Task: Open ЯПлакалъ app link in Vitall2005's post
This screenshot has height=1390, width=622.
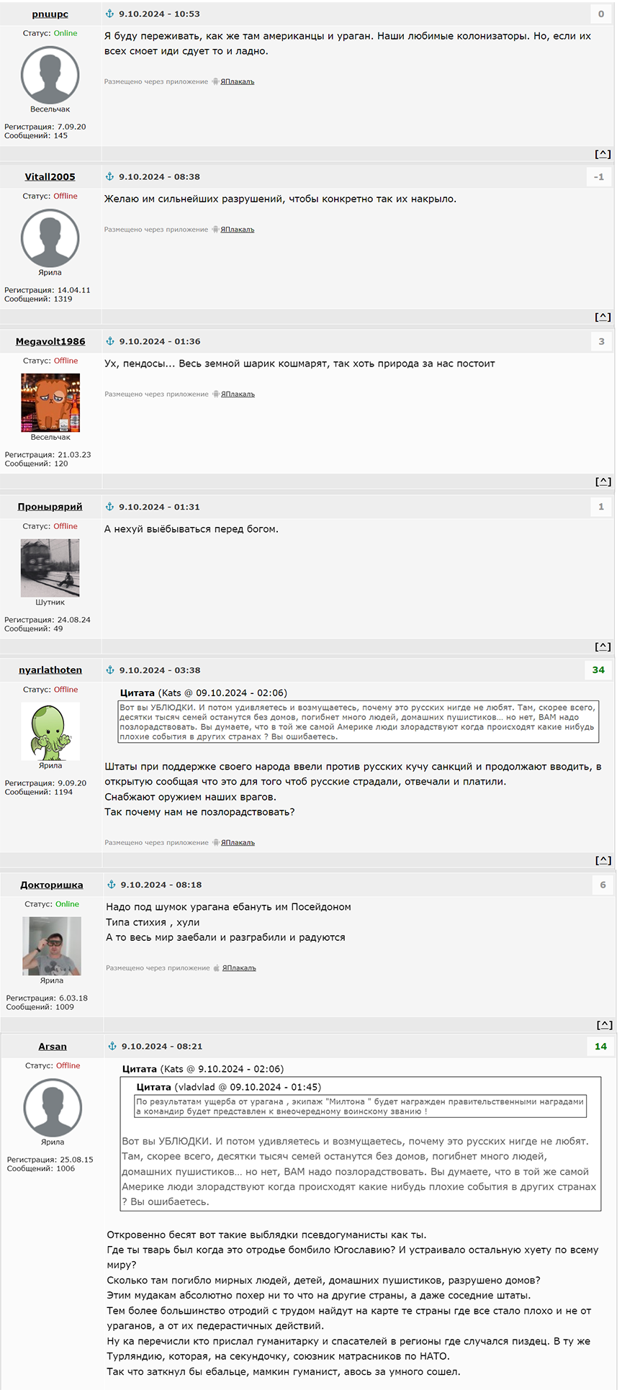Action: coord(238,230)
